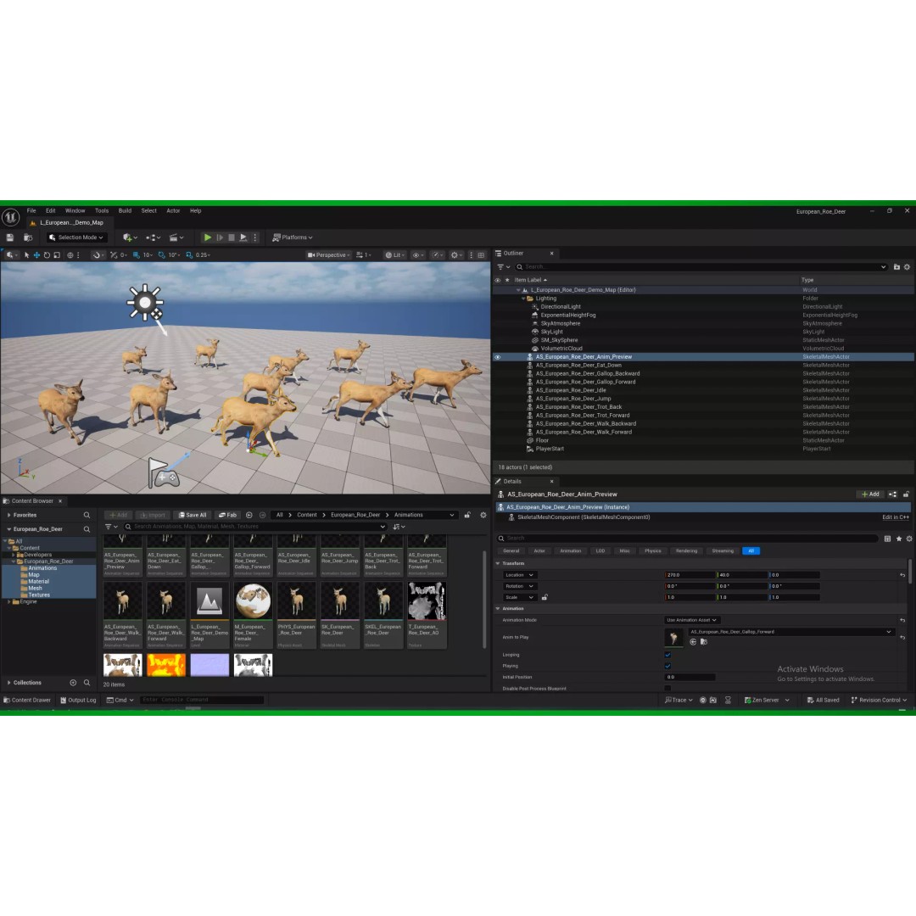Open Outliner settings gear
Viewport: 916px width, 916px height.
point(907,267)
